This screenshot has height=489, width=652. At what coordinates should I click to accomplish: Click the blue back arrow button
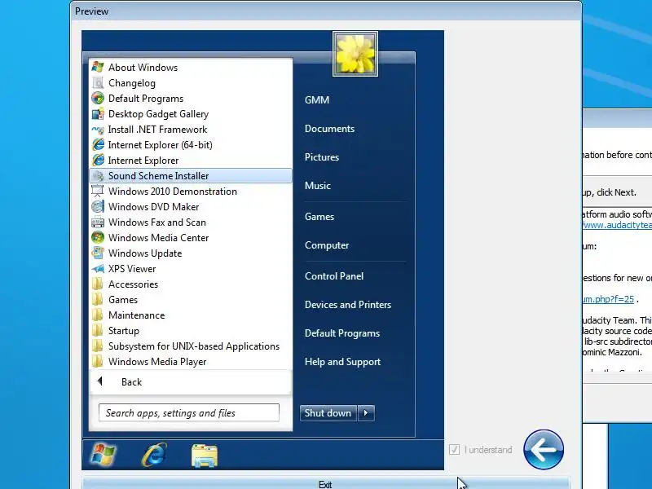[544, 450]
